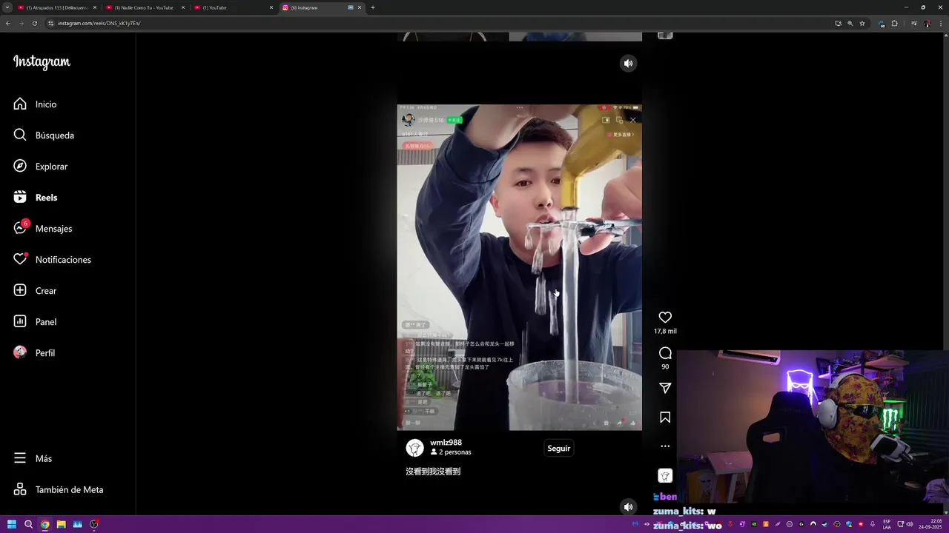
Task: Bookmark this page with star icon
Action: (x=862, y=23)
